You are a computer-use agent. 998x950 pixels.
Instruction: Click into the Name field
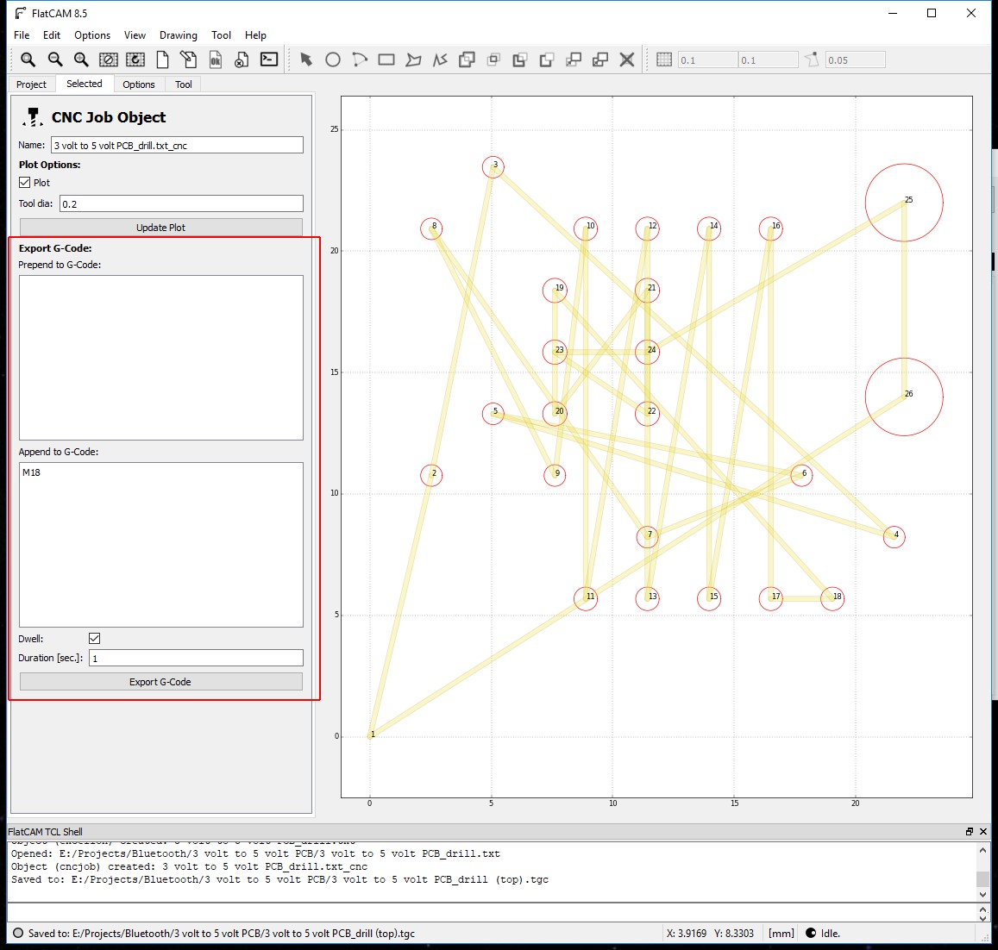[x=177, y=145]
